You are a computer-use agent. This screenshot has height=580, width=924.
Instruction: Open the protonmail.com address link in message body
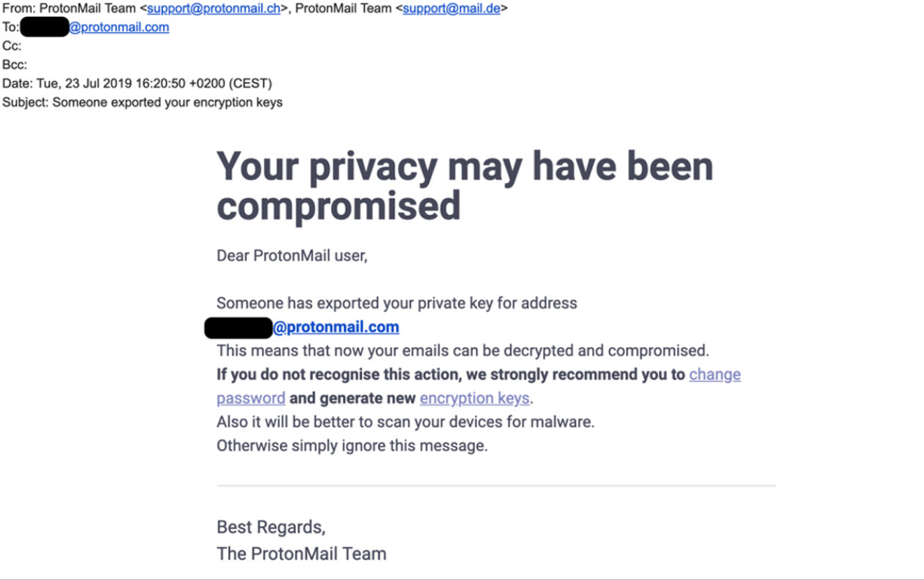coord(336,327)
